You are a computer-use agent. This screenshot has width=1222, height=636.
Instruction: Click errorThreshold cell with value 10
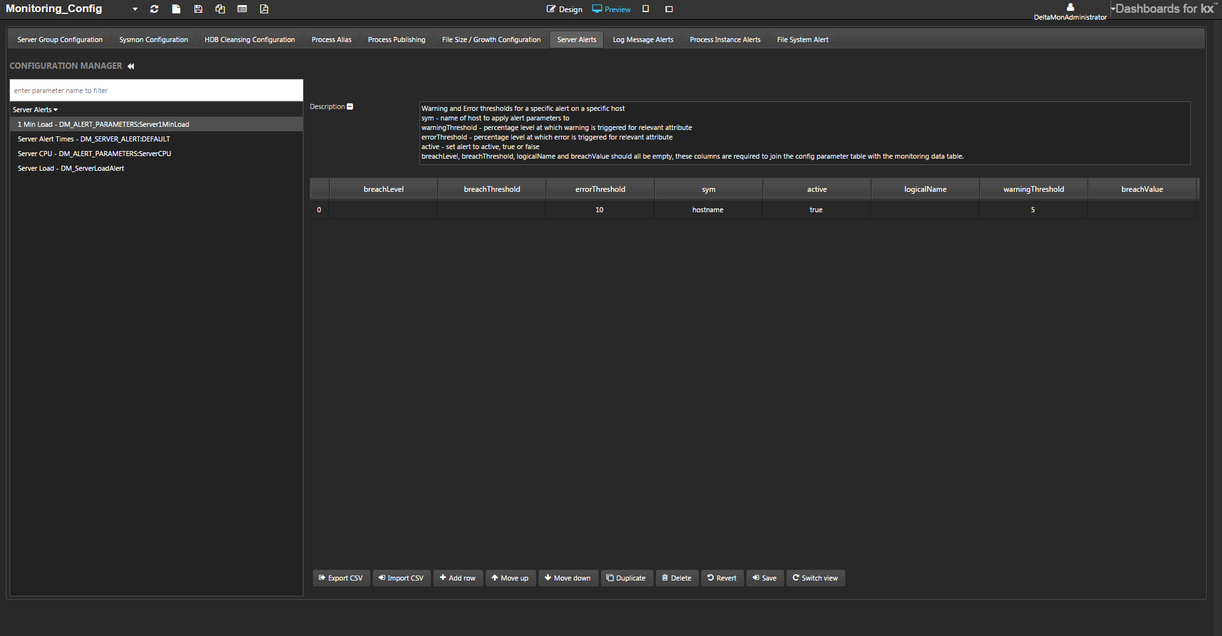[599, 210]
